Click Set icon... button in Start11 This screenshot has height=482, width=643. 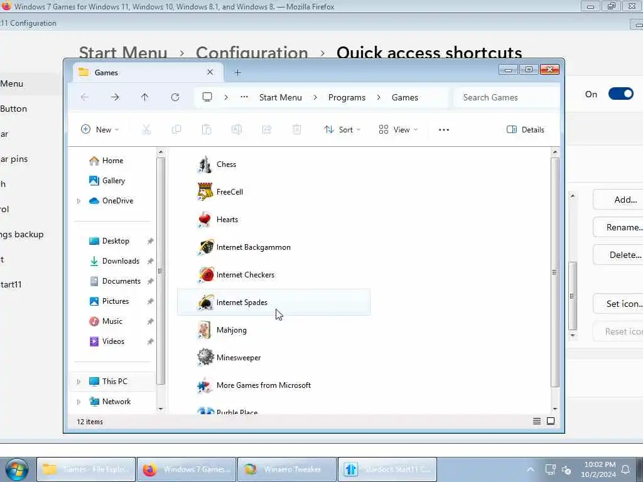(619, 304)
